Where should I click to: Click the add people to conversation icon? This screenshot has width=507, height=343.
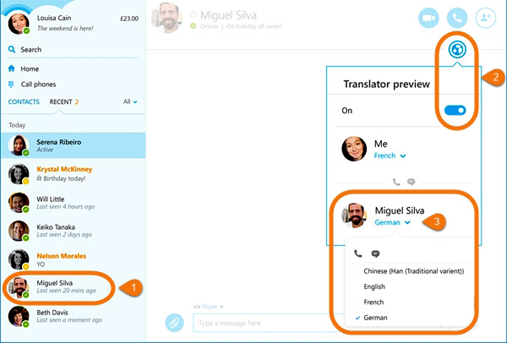(485, 18)
